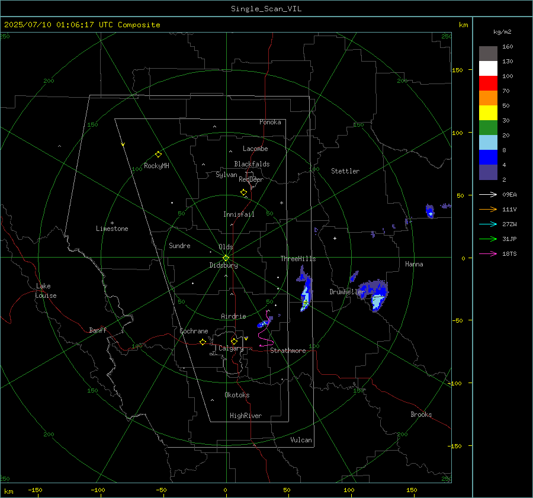Click the Sundre town label
The height and width of the screenshot is (498, 533).
coord(179,245)
